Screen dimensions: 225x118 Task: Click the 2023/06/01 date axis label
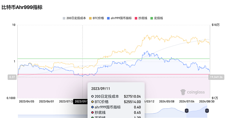point(47,102)
